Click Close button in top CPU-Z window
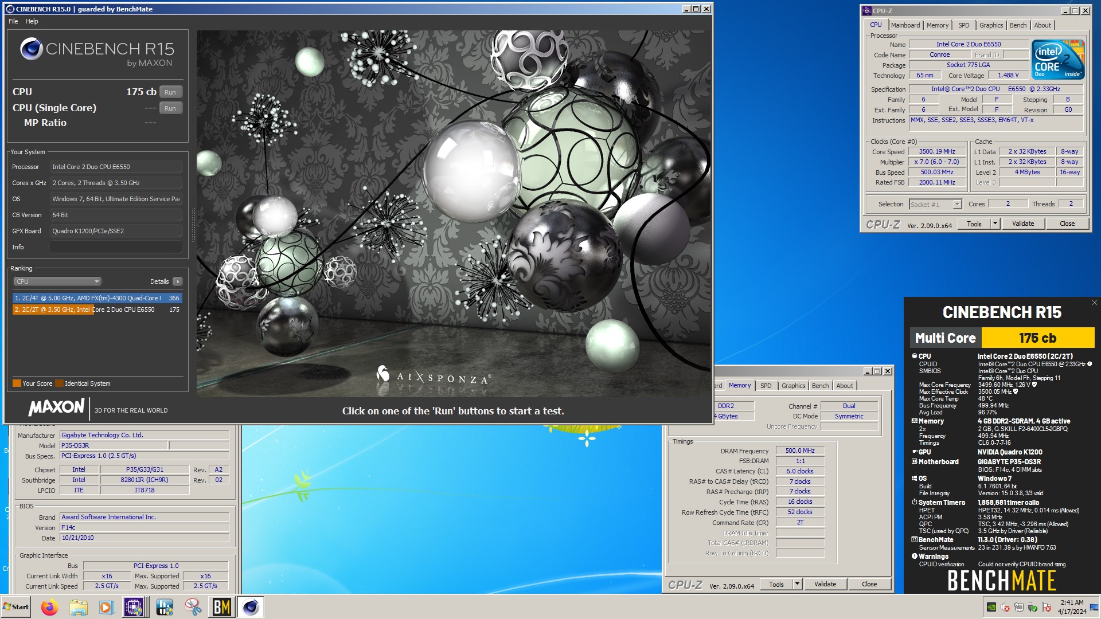The width and height of the screenshot is (1101, 619). tap(1067, 224)
